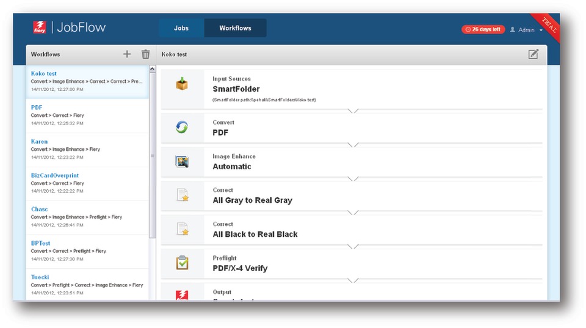Click the SmartFolder input source icon

(x=182, y=84)
